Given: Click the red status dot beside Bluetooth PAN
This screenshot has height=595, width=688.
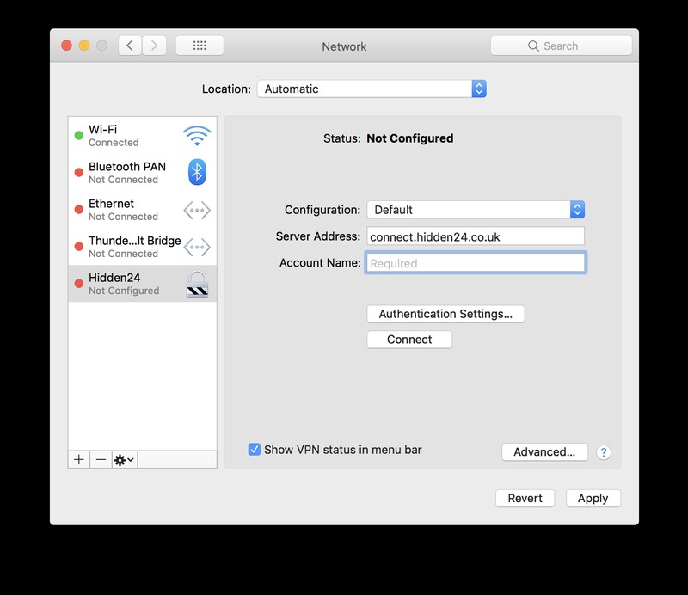Looking at the screenshot, I should click(x=79, y=173).
